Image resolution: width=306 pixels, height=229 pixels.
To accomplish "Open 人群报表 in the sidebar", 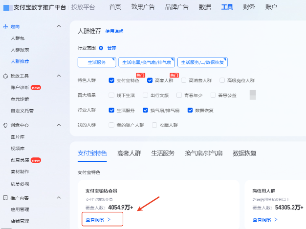I will point(20,50).
